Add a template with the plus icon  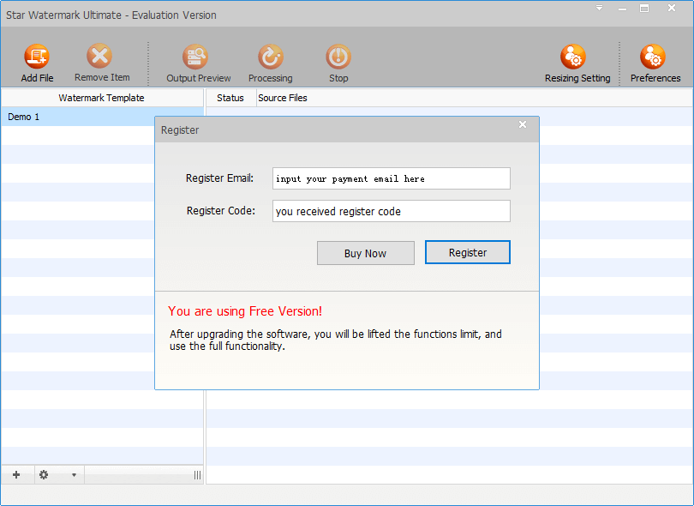click(16, 475)
